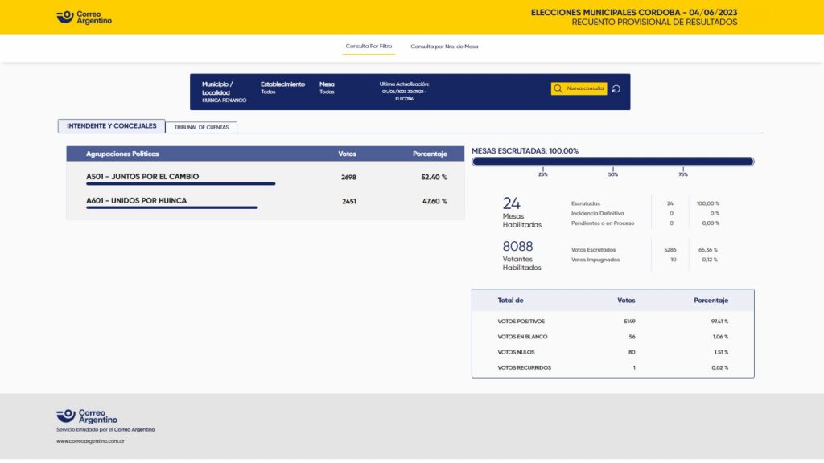The width and height of the screenshot is (824, 463).
Task: Open the Tribunal de Cuentas tab
Action: pos(201,127)
